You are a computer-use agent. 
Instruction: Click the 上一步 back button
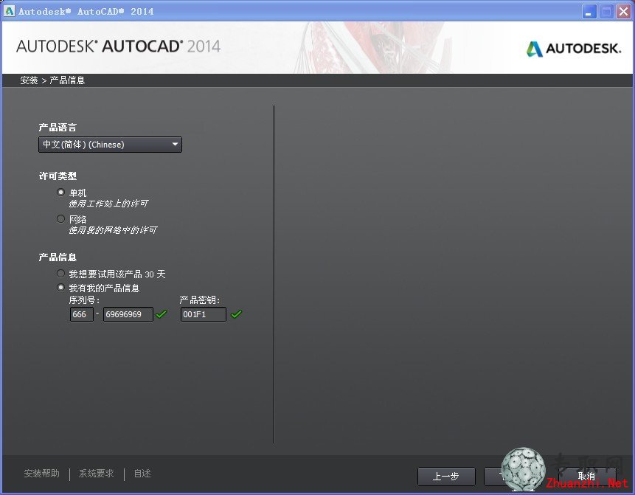[446, 477]
